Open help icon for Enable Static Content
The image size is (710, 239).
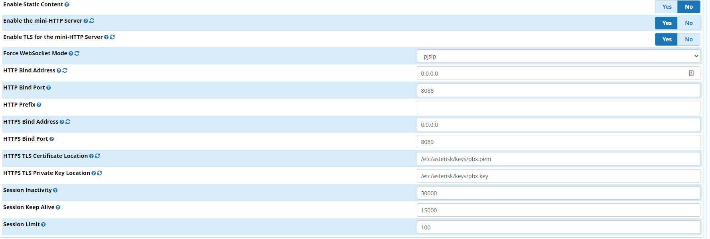(x=67, y=5)
